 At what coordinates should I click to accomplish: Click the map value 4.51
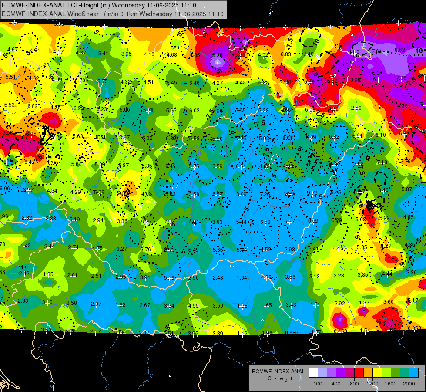click(148, 82)
